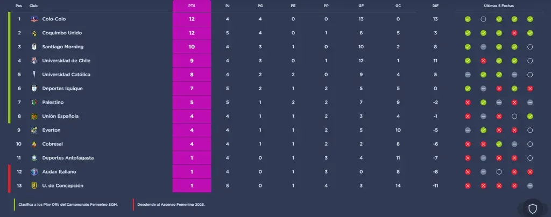
Task: Click Colo-Colo's most recent win indicator
Action: [530, 19]
